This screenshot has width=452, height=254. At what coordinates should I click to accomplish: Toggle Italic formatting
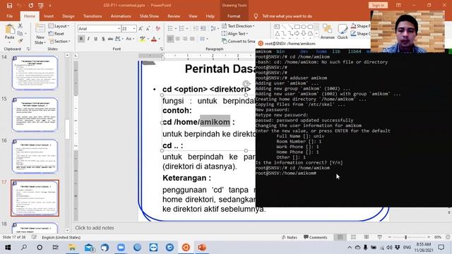coord(88,39)
